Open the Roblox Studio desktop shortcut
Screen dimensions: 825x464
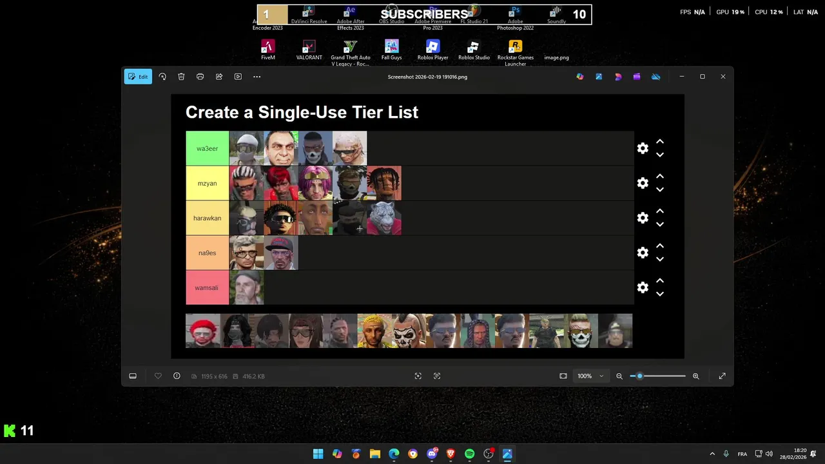(x=474, y=50)
